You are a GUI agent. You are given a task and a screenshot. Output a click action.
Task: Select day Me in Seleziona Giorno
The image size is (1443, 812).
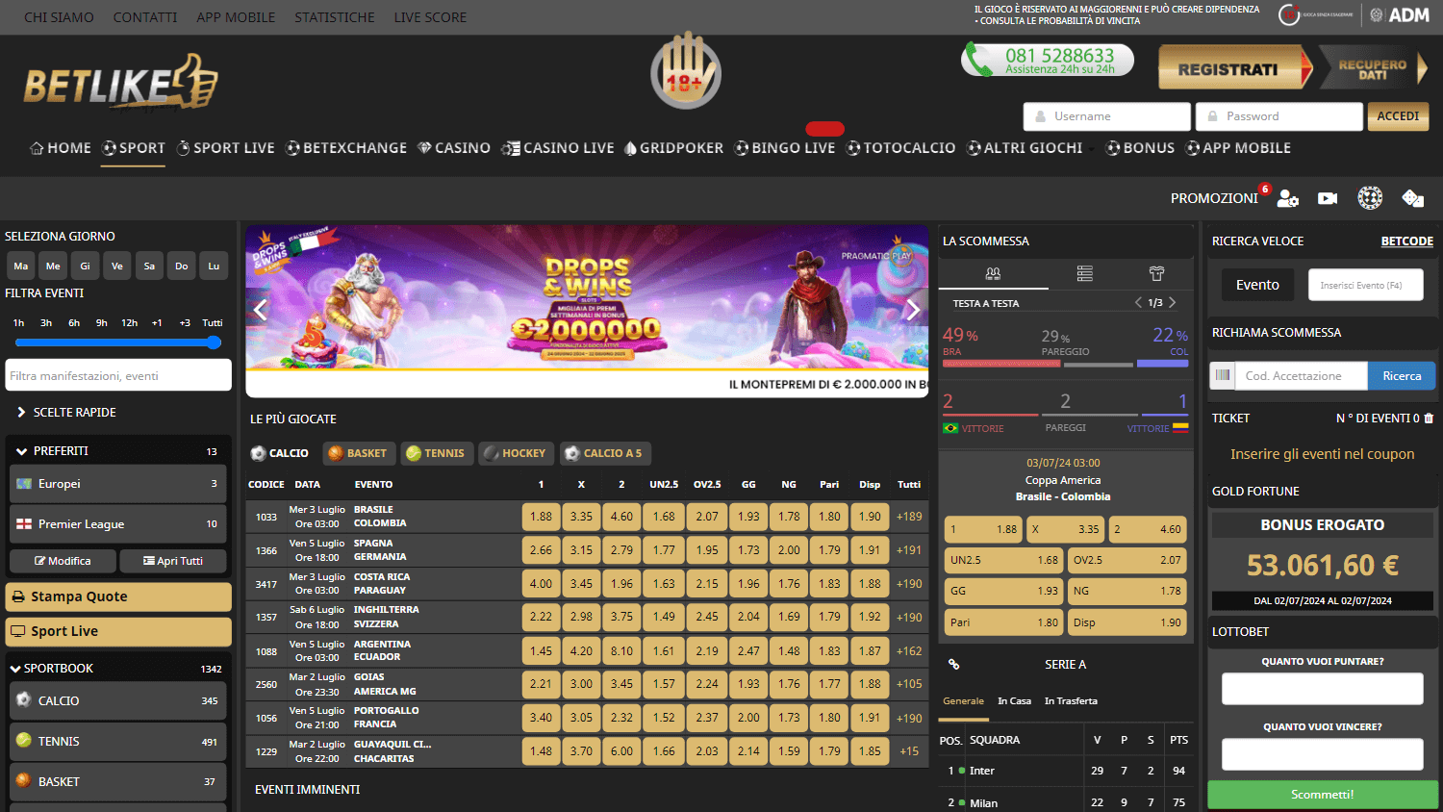pos(53,266)
